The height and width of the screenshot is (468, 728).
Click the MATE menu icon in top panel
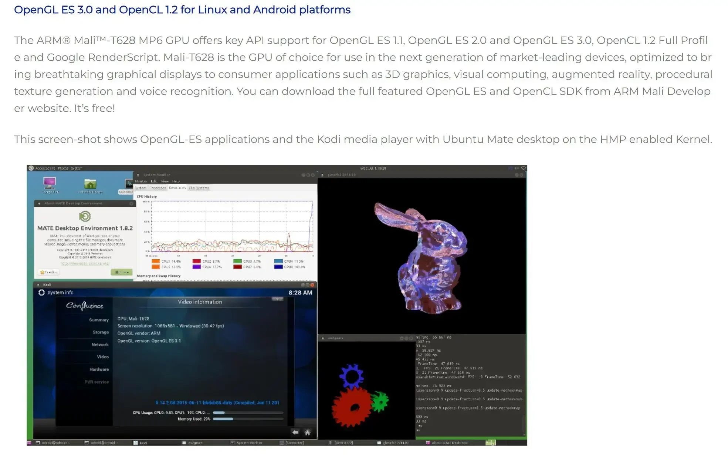coord(31,168)
